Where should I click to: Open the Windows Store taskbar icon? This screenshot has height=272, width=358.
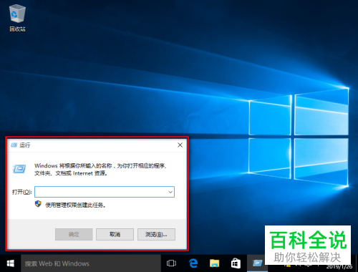236,263
